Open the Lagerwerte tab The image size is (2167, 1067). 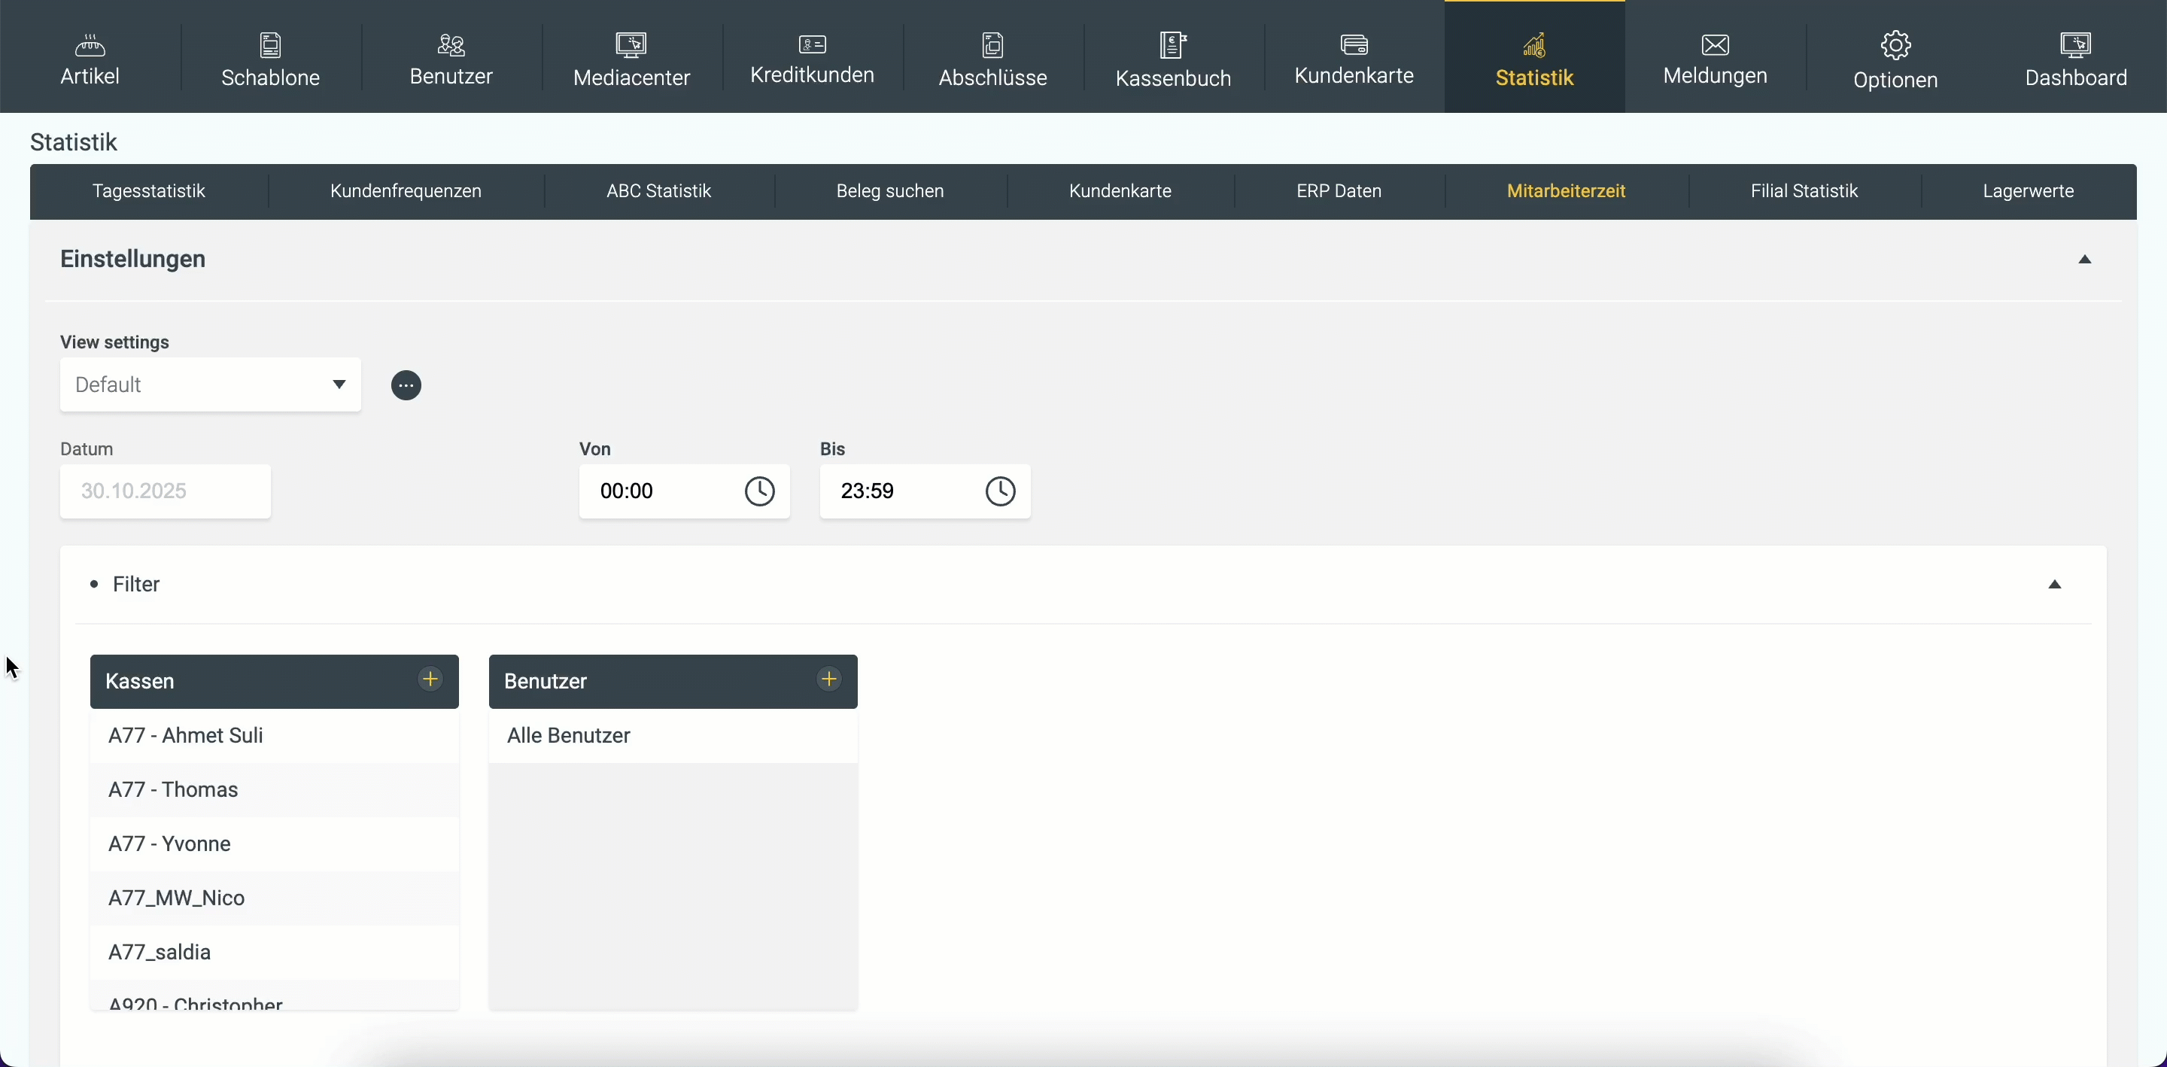click(2027, 191)
